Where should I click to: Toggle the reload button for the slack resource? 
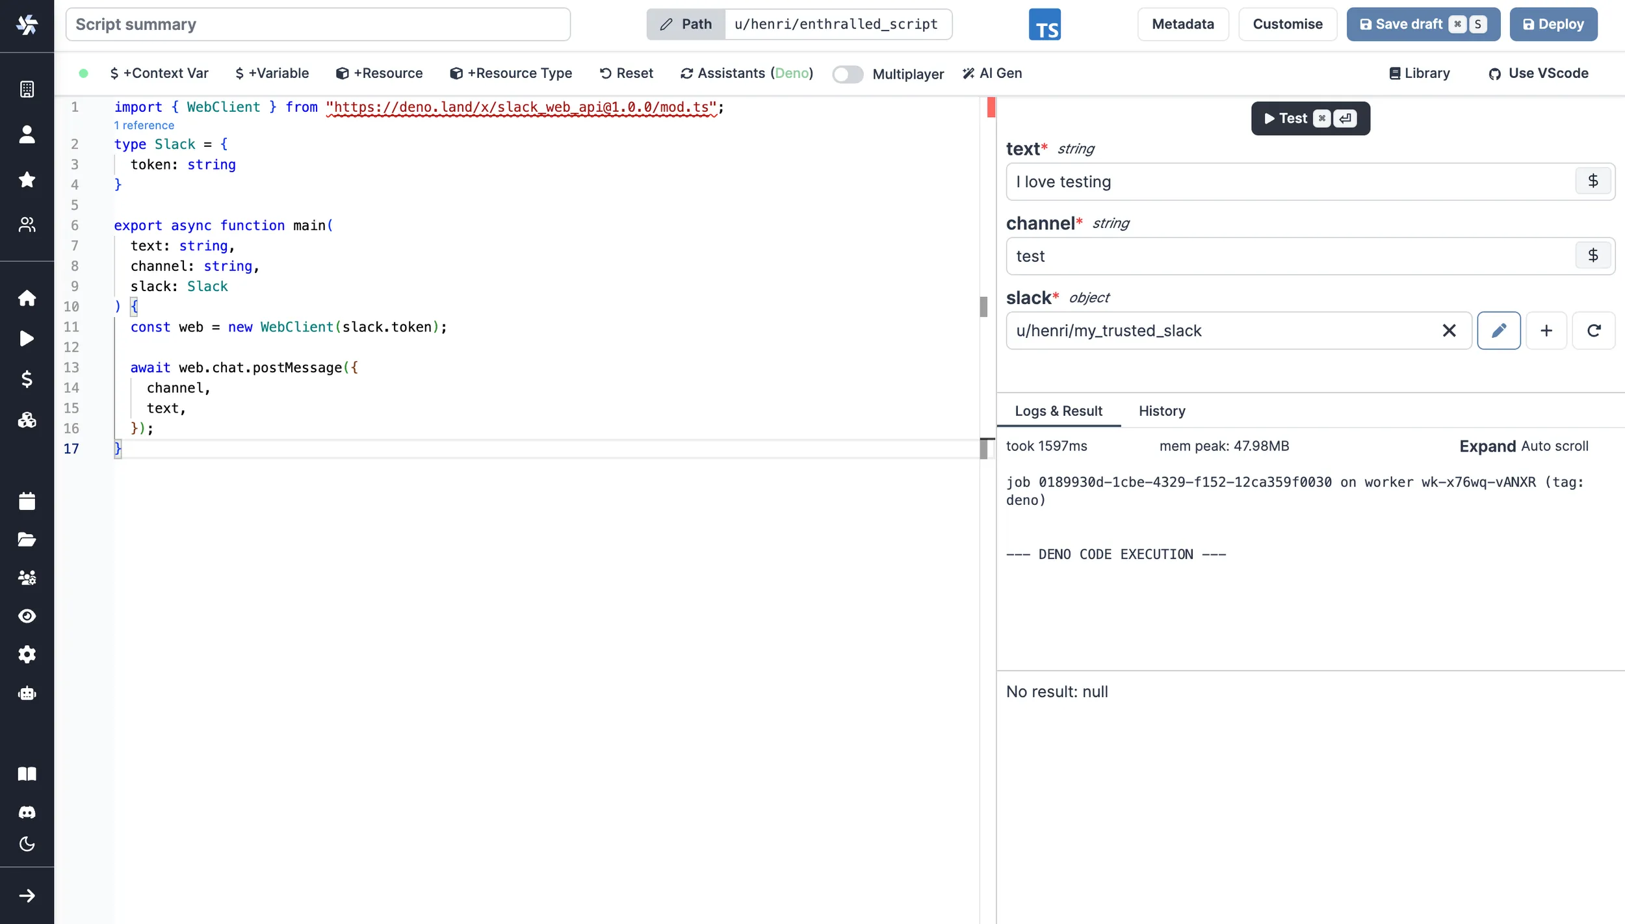tap(1594, 330)
